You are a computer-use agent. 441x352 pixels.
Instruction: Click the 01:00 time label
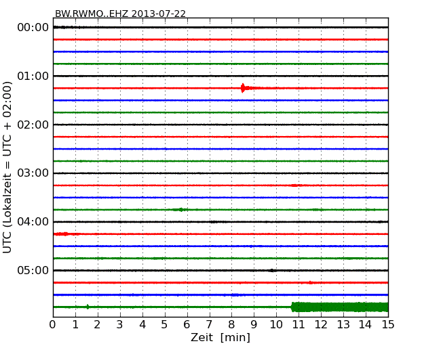(33, 76)
